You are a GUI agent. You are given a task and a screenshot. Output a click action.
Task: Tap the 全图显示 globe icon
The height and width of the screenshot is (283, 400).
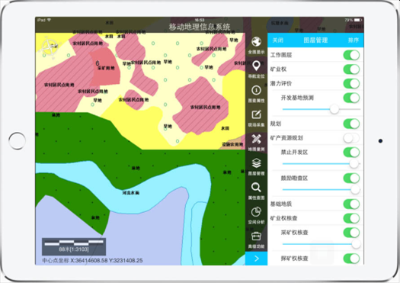tap(256, 42)
